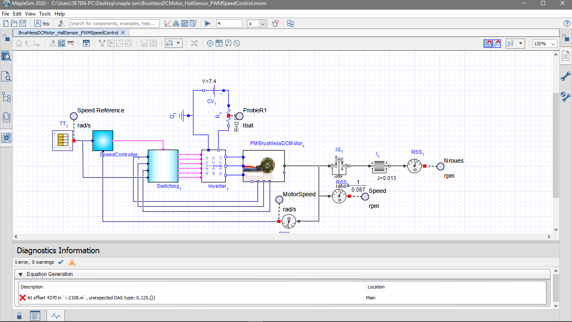Click the blue checkmark in Diagnostics
The width and height of the screenshot is (572, 322).
(61, 262)
